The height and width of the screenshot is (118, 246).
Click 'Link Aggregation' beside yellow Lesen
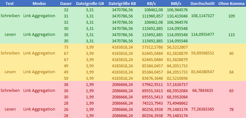[39, 72]
